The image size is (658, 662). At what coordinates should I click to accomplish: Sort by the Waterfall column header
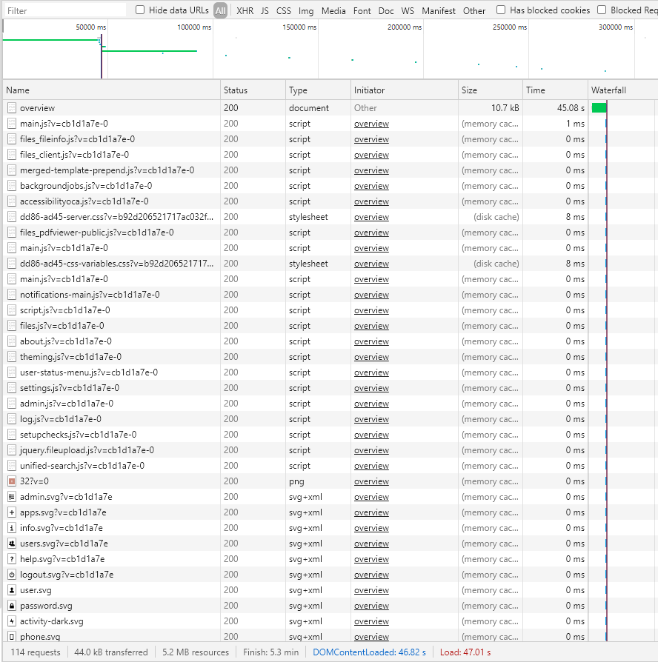pos(623,90)
